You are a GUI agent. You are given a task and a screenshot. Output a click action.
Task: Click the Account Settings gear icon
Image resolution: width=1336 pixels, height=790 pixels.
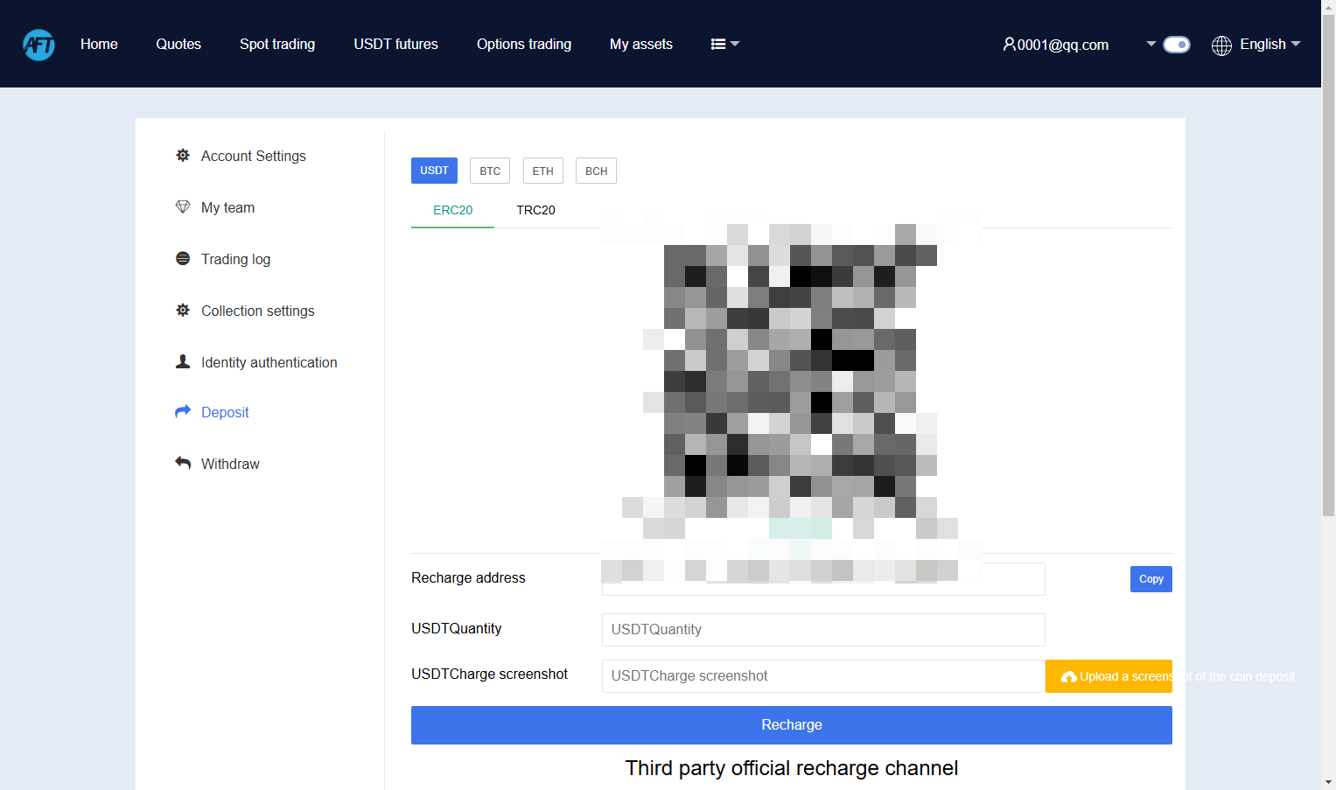pyautogui.click(x=183, y=155)
